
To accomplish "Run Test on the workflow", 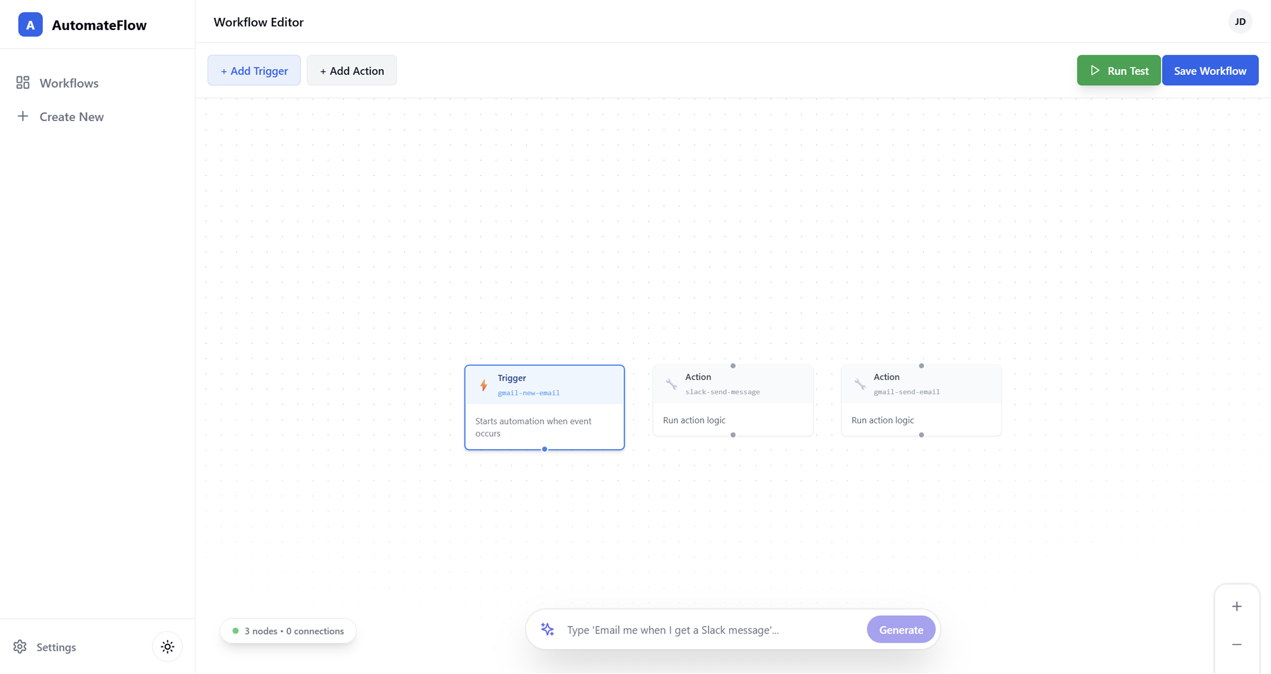I will click(1119, 70).
